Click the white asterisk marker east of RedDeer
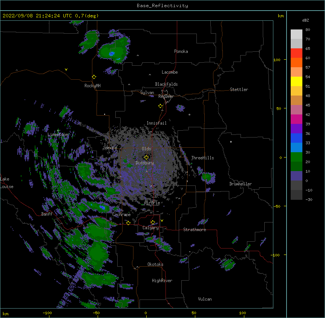The width and height of the screenshot is (325, 318). click(189, 114)
